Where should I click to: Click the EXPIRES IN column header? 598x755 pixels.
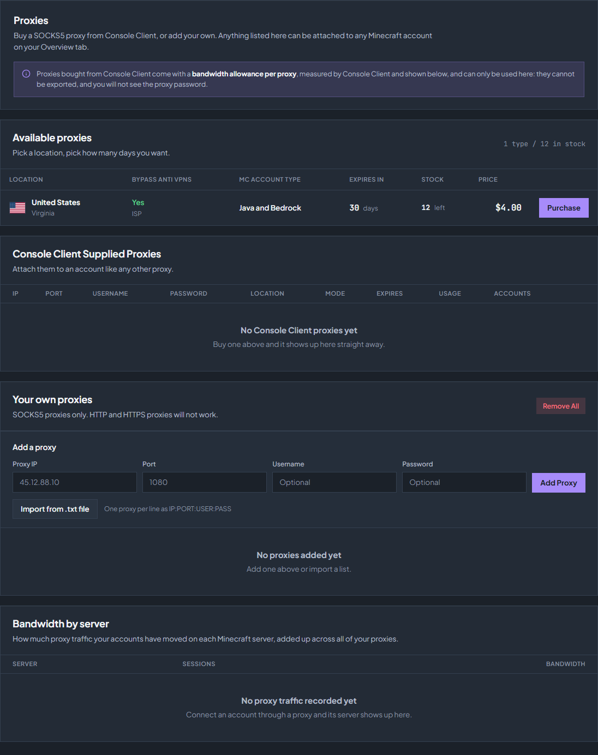pyautogui.click(x=367, y=179)
